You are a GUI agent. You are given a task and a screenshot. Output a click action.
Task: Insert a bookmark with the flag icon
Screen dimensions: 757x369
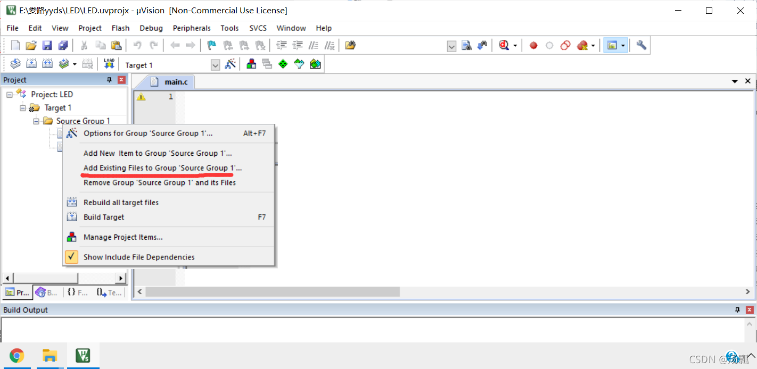click(211, 46)
